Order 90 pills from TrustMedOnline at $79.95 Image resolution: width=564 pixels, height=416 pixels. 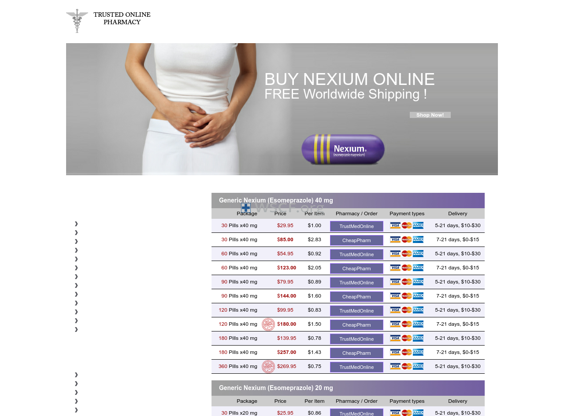[356, 283]
